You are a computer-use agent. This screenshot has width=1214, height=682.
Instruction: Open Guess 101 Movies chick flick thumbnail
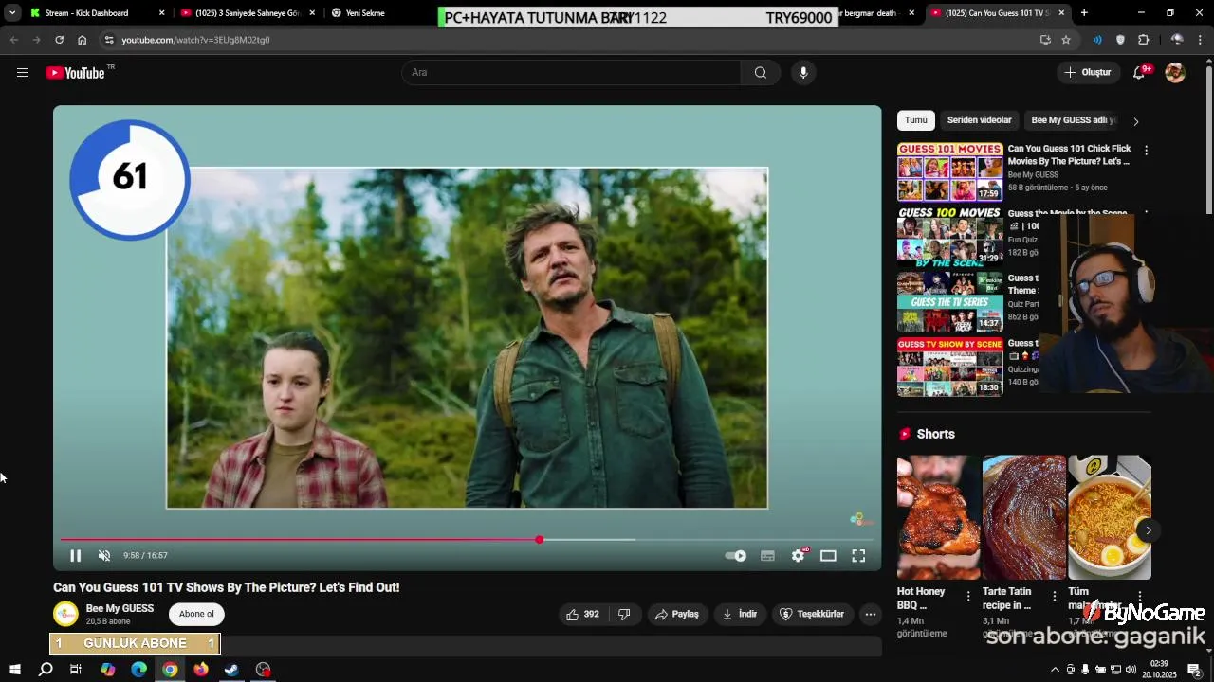pos(949,171)
